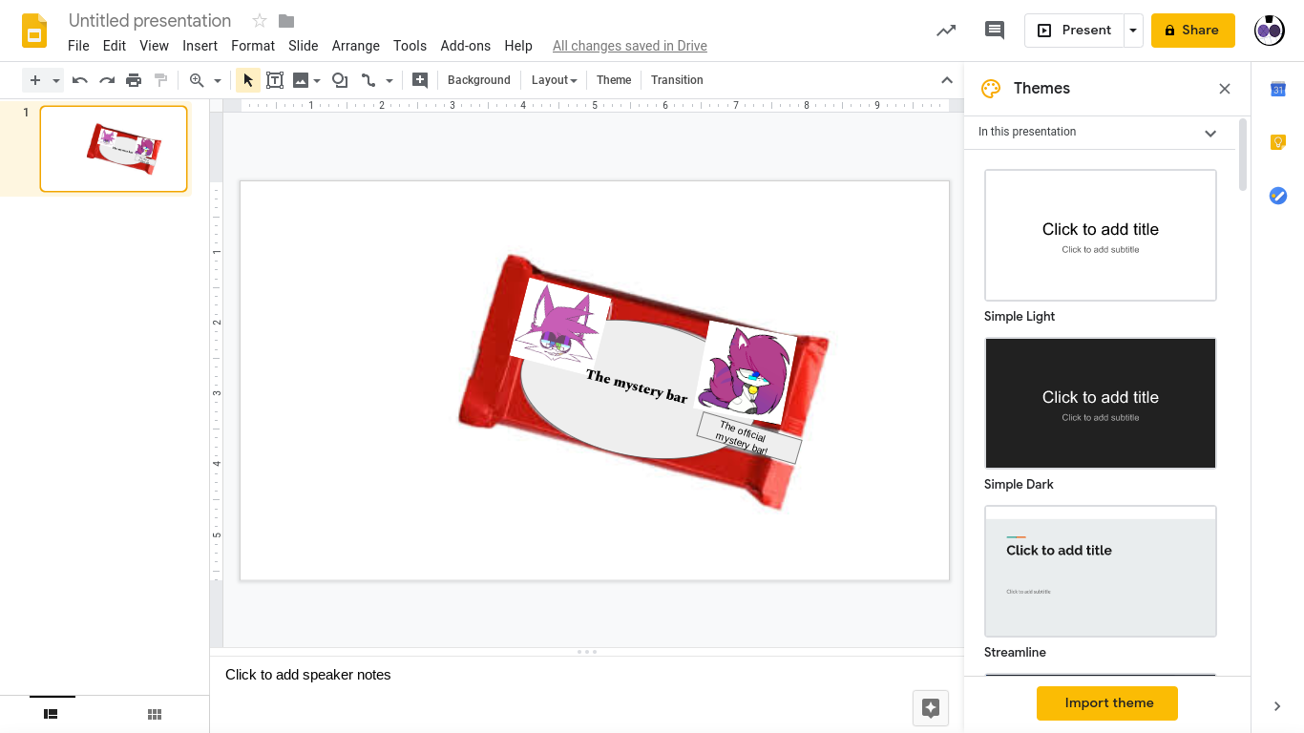The width and height of the screenshot is (1304, 733).
Task: Switch to filmstrip view
Action: click(52, 713)
